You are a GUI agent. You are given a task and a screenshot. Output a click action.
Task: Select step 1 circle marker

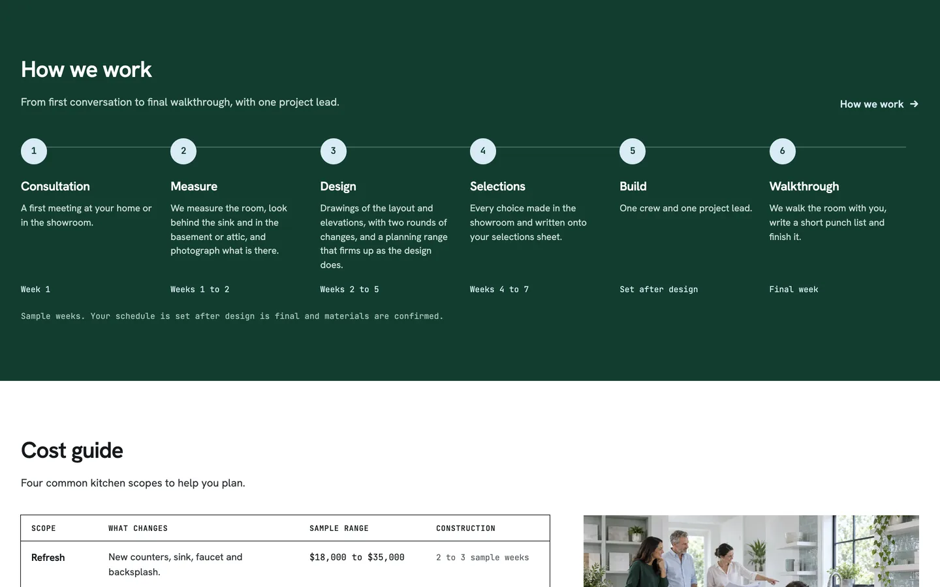pos(34,151)
